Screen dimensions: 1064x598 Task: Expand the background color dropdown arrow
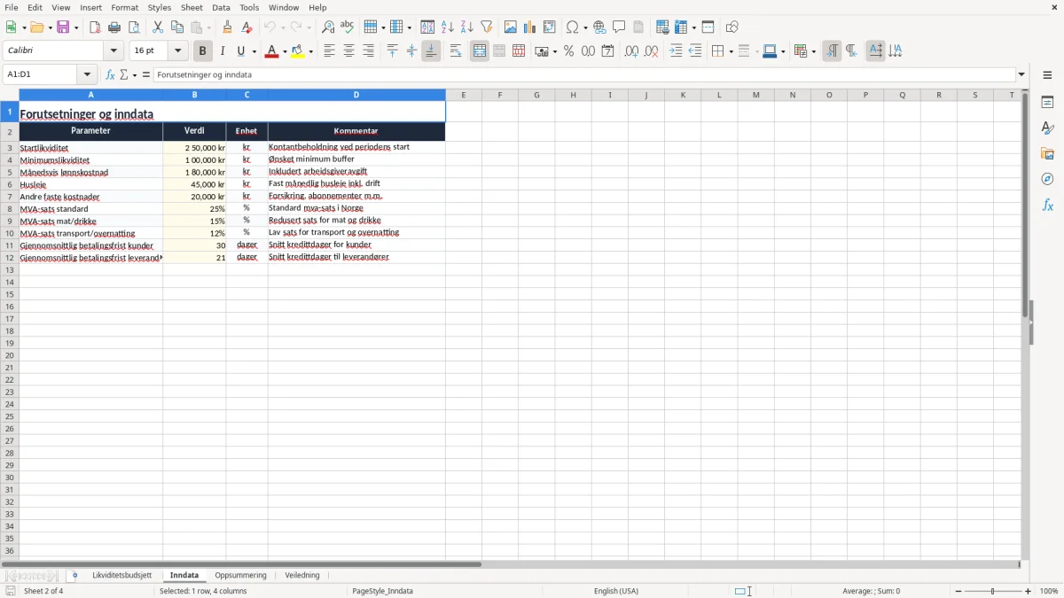coord(311,51)
